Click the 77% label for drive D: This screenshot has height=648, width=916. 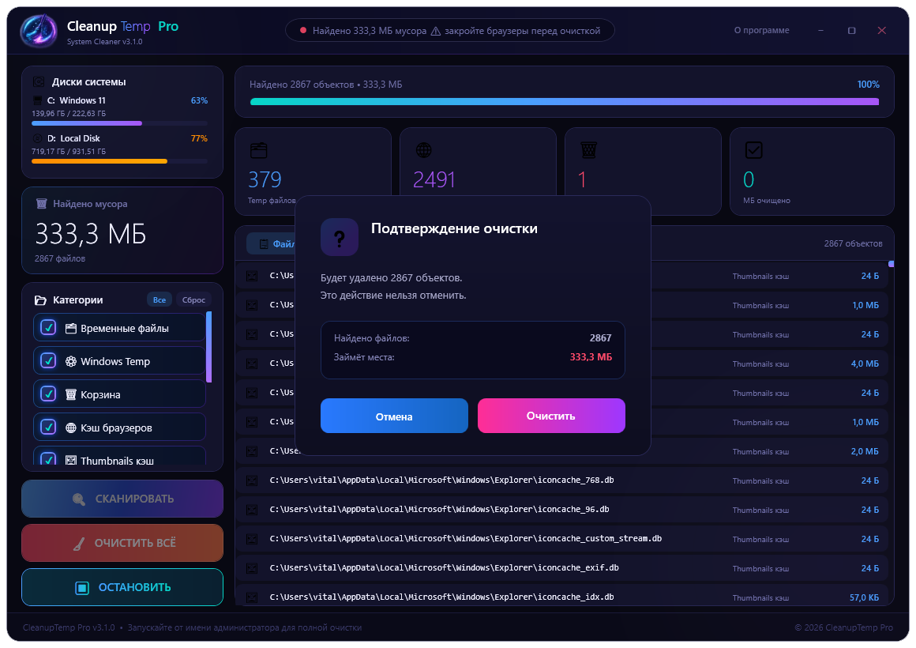[x=199, y=138]
